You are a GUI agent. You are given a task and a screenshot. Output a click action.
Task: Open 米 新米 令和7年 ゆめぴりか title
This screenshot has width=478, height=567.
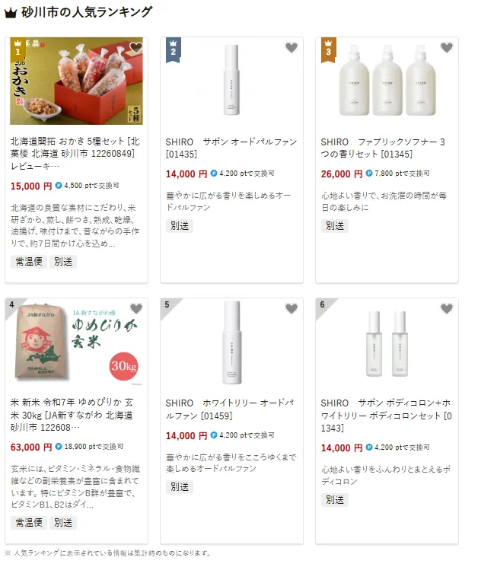point(72,415)
